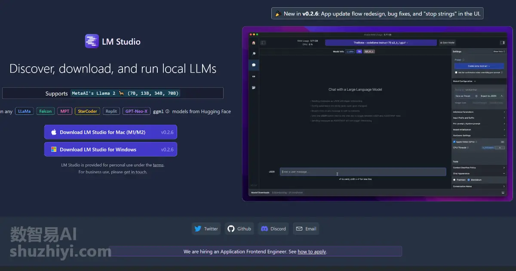Open the loaded model selector dropdown
Viewport: 516px width, 271px height.
(381, 43)
